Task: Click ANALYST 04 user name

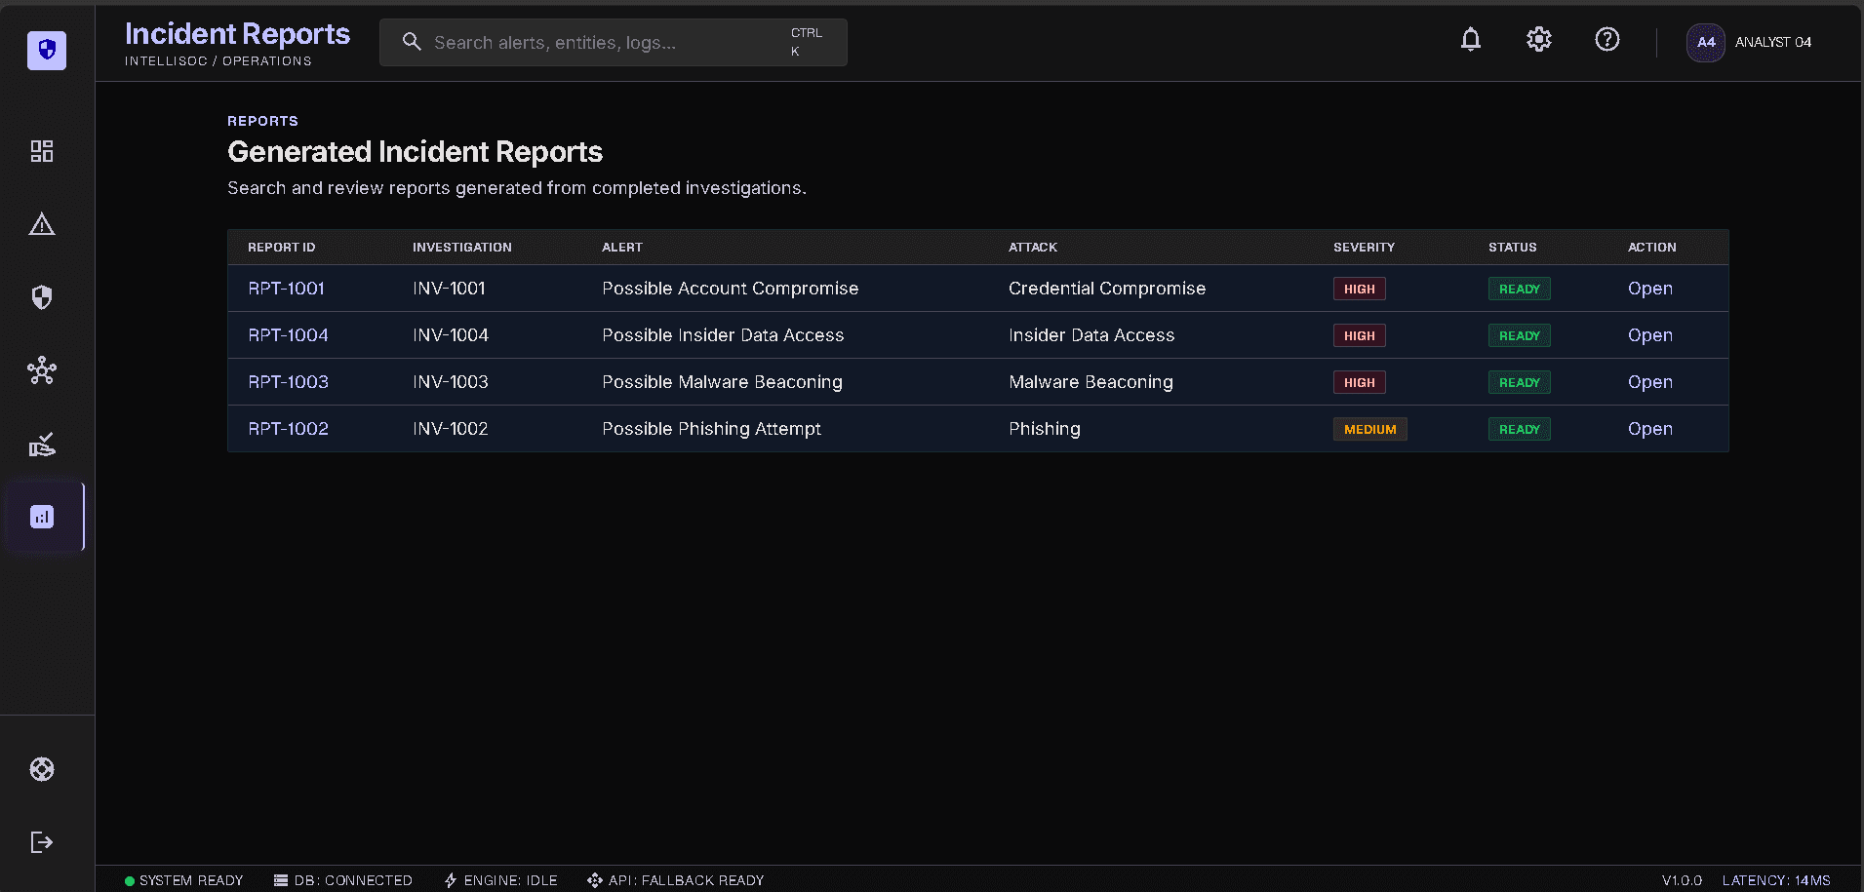Action: coord(1773,42)
